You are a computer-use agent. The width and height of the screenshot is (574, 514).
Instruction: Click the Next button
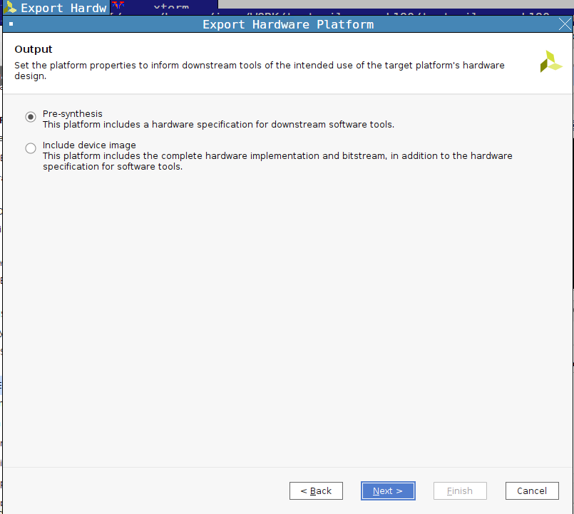387,490
